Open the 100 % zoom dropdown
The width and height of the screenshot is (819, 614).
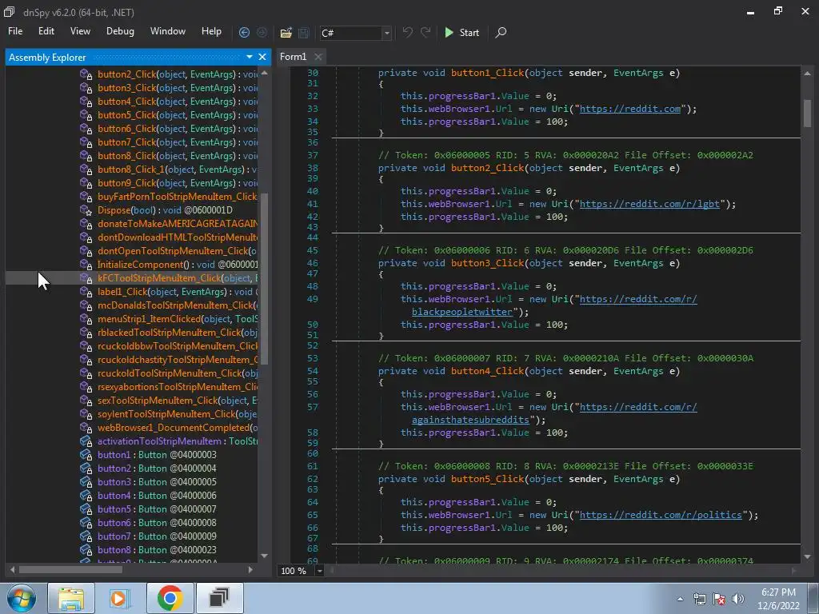click(319, 571)
